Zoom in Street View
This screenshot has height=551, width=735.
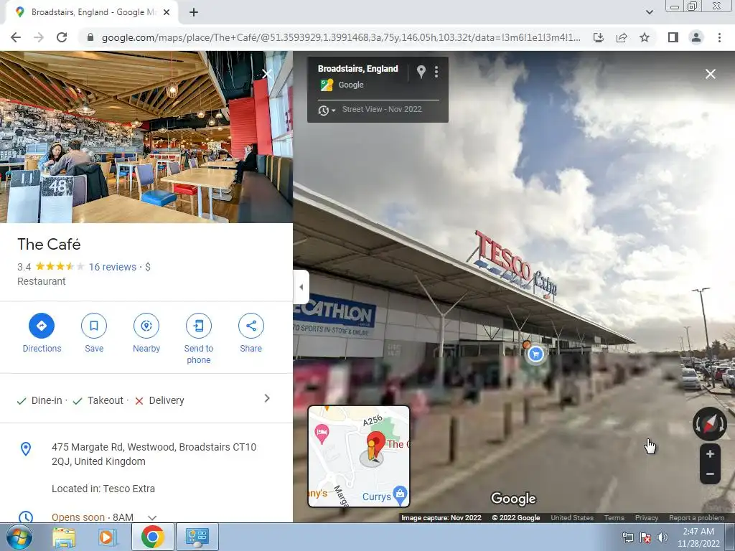click(710, 454)
